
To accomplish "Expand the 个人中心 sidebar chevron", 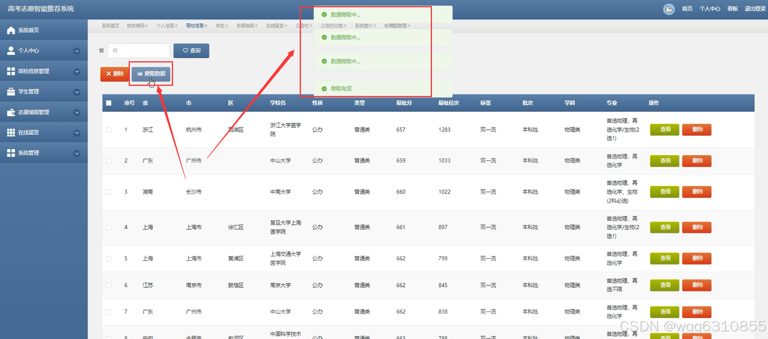I will coord(77,51).
